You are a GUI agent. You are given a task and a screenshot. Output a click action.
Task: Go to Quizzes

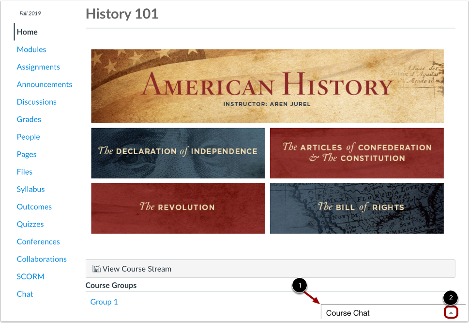coord(30,224)
